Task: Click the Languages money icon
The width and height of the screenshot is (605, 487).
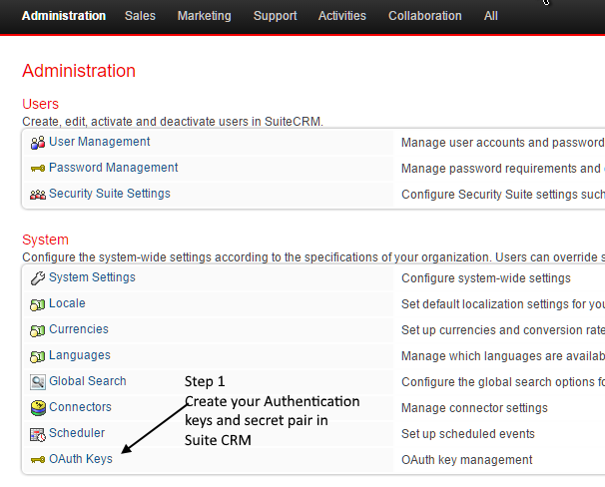Action: 37,356
